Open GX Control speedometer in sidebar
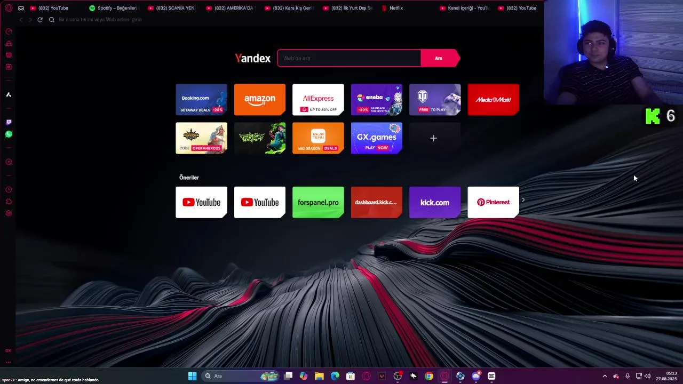 pyautogui.click(x=9, y=31)
